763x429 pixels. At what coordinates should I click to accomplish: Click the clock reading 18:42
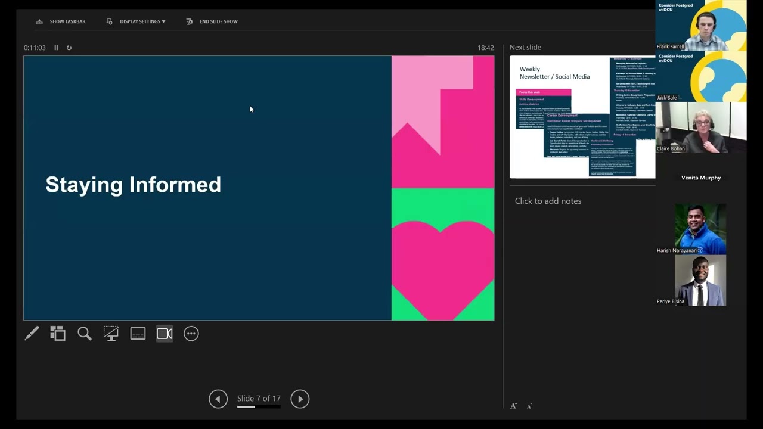pyautogui.click(x=486, y=48)
